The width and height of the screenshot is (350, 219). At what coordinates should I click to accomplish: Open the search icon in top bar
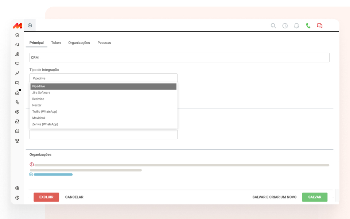coord(273,26)
